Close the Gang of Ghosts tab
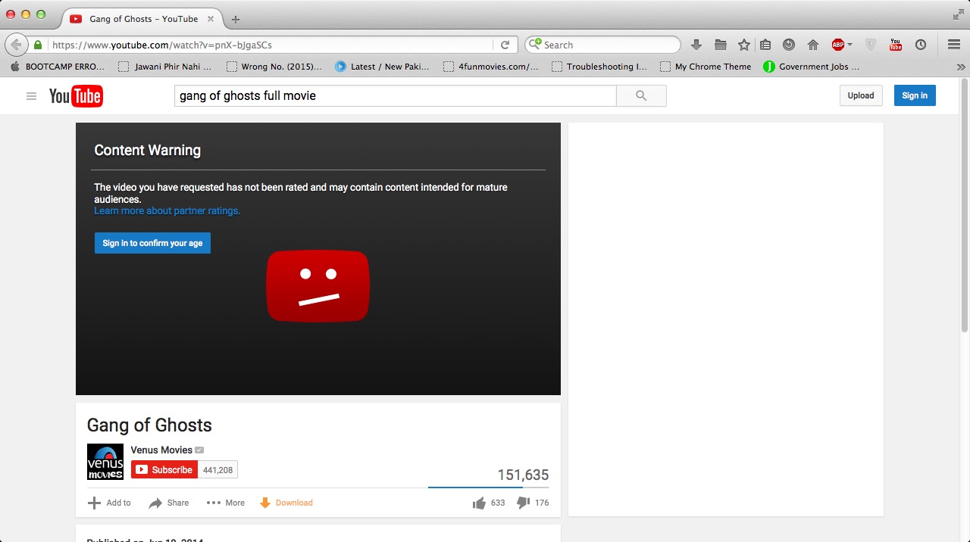This screenshot has width=970, height=542. tap(210, 19)
